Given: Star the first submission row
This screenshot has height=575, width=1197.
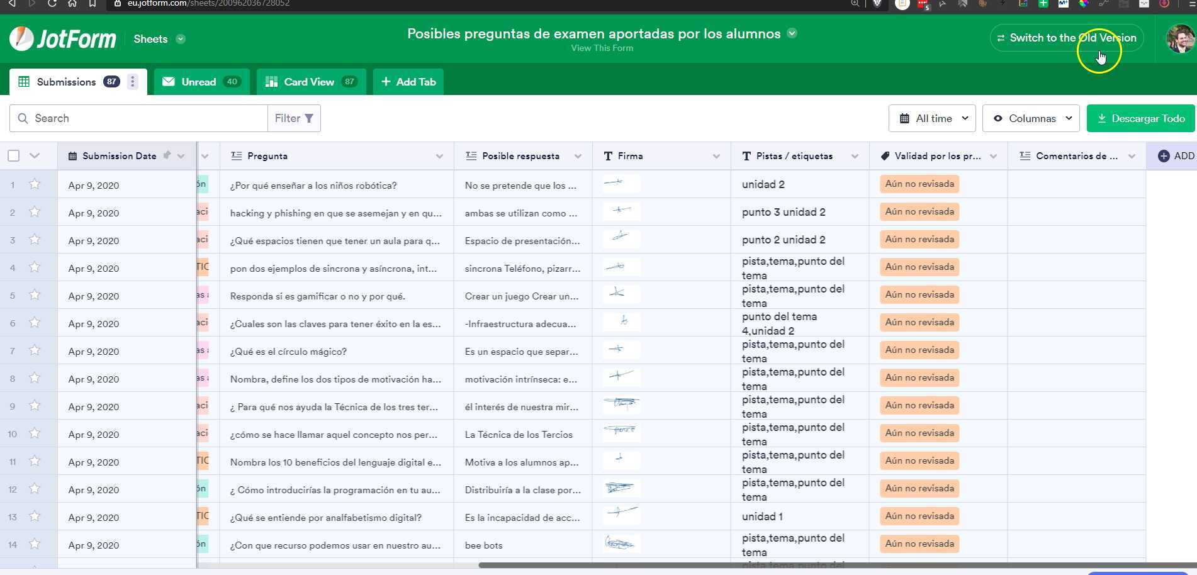Looking at the screenshot, I should coord(35,184).
